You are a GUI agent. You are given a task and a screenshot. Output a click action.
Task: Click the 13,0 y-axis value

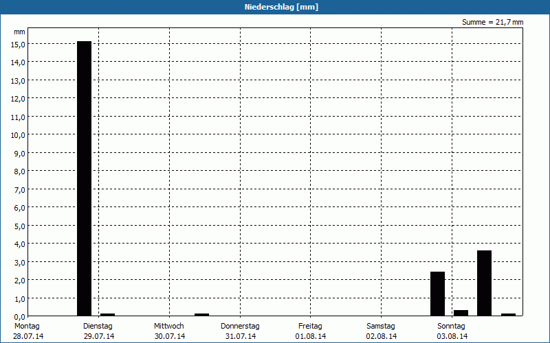(x=18, y=81)
